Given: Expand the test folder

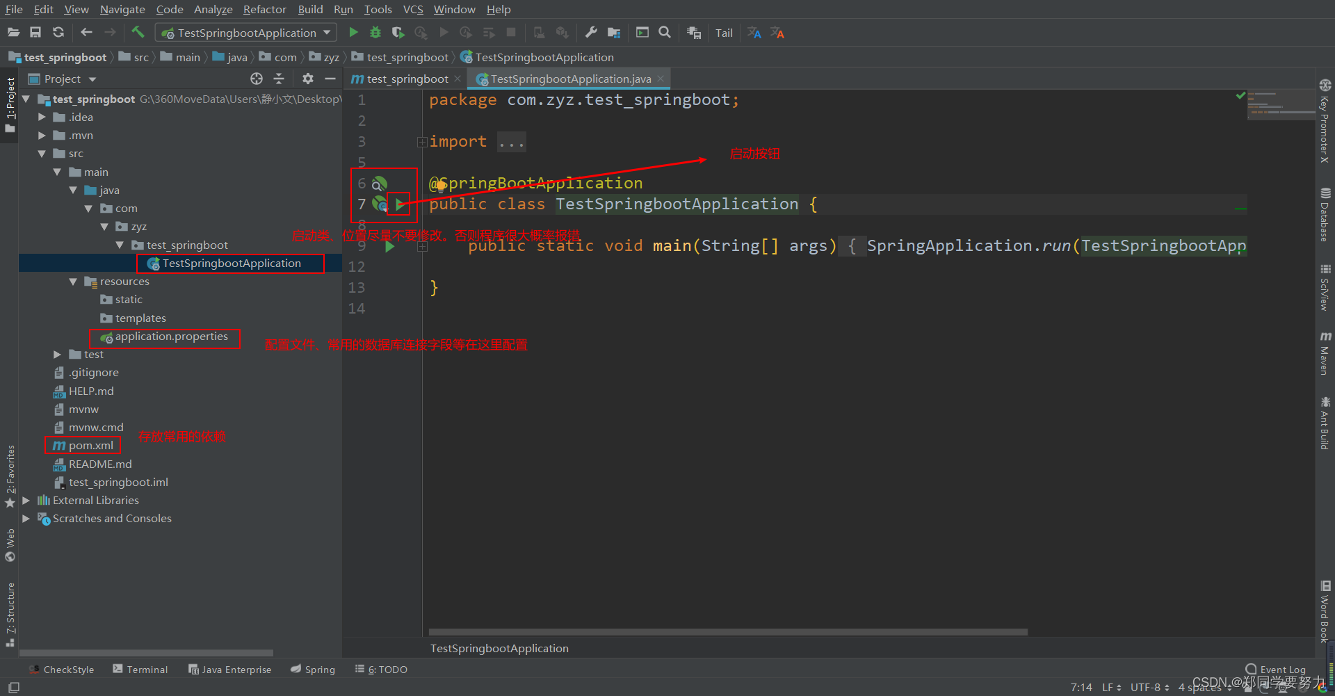Looking at the screenshot, I should click(58, 355).
